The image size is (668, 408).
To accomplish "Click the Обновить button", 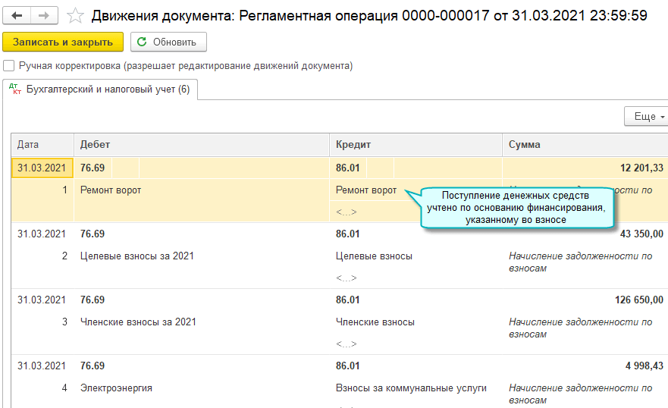I will (x=168, y=42).
